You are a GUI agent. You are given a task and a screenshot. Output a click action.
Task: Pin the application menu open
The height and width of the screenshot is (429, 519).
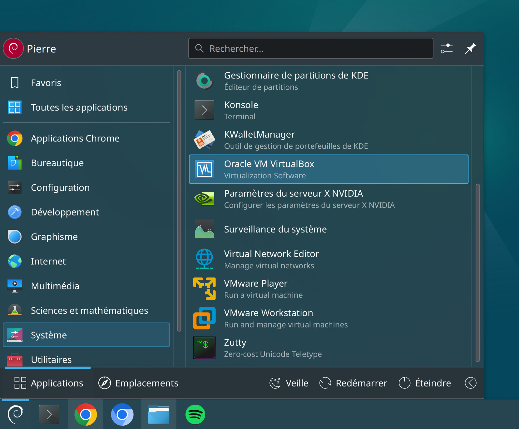[470, 48]
